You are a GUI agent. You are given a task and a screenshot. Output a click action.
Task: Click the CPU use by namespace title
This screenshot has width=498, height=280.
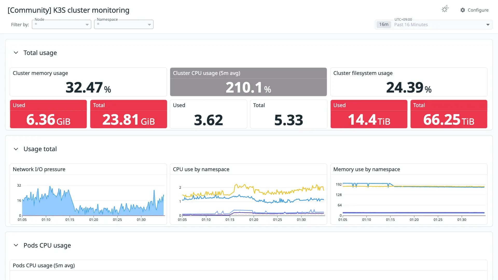point(201,169)
